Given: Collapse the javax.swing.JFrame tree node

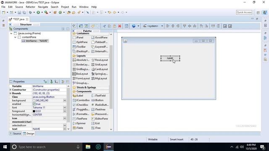Looking at the screenshot, I should [11, 34].
